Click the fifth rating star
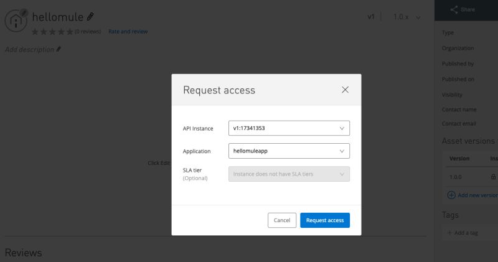 (x=70, y=32)
